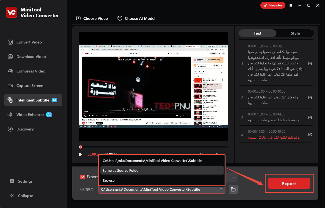Screen dimensions: 325x208
Task: Collapse the sidebar
Action: click(x=21, y=195)
